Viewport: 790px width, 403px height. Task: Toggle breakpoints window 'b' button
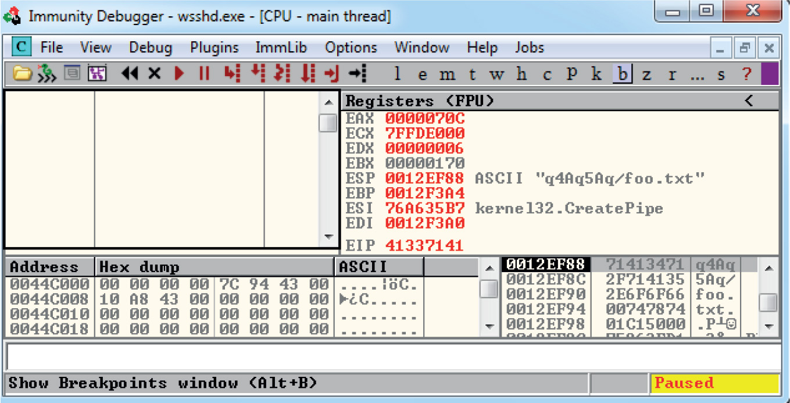pyautogui.click(x=622, y=74)
